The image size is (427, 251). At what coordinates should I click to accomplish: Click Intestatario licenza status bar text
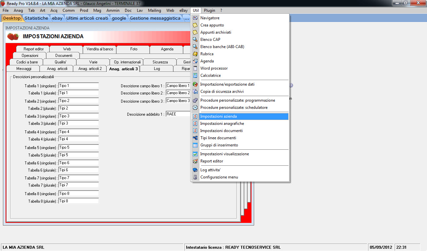coord(233,247)
